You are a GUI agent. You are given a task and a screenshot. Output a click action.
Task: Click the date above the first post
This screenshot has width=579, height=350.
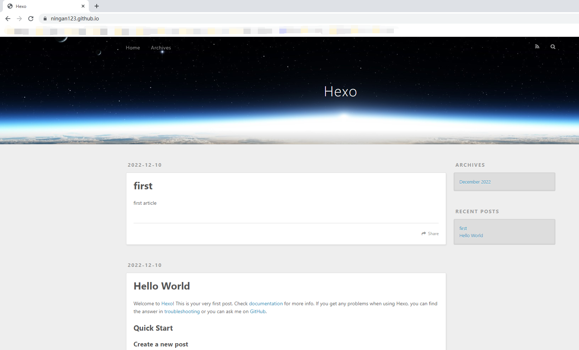tap(145, 165)
